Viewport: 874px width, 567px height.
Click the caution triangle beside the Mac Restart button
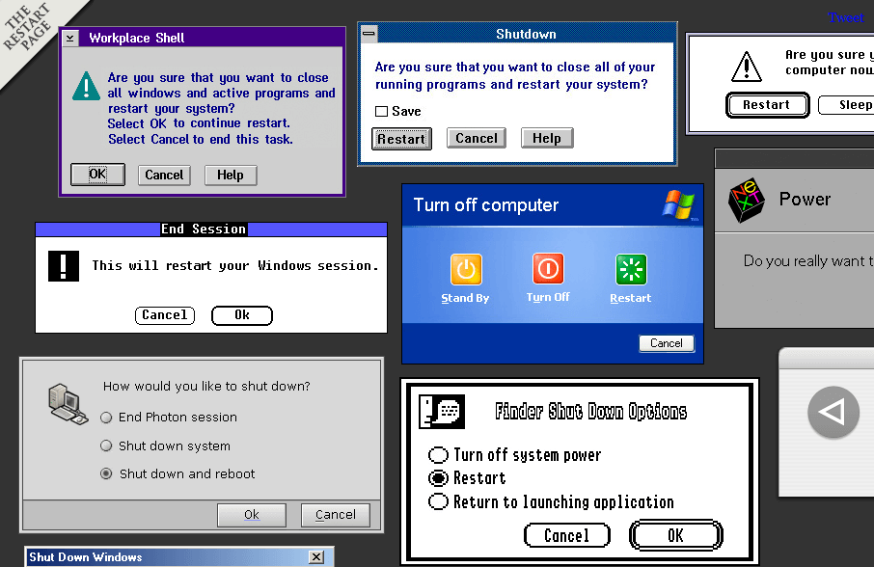coord(747,67)
